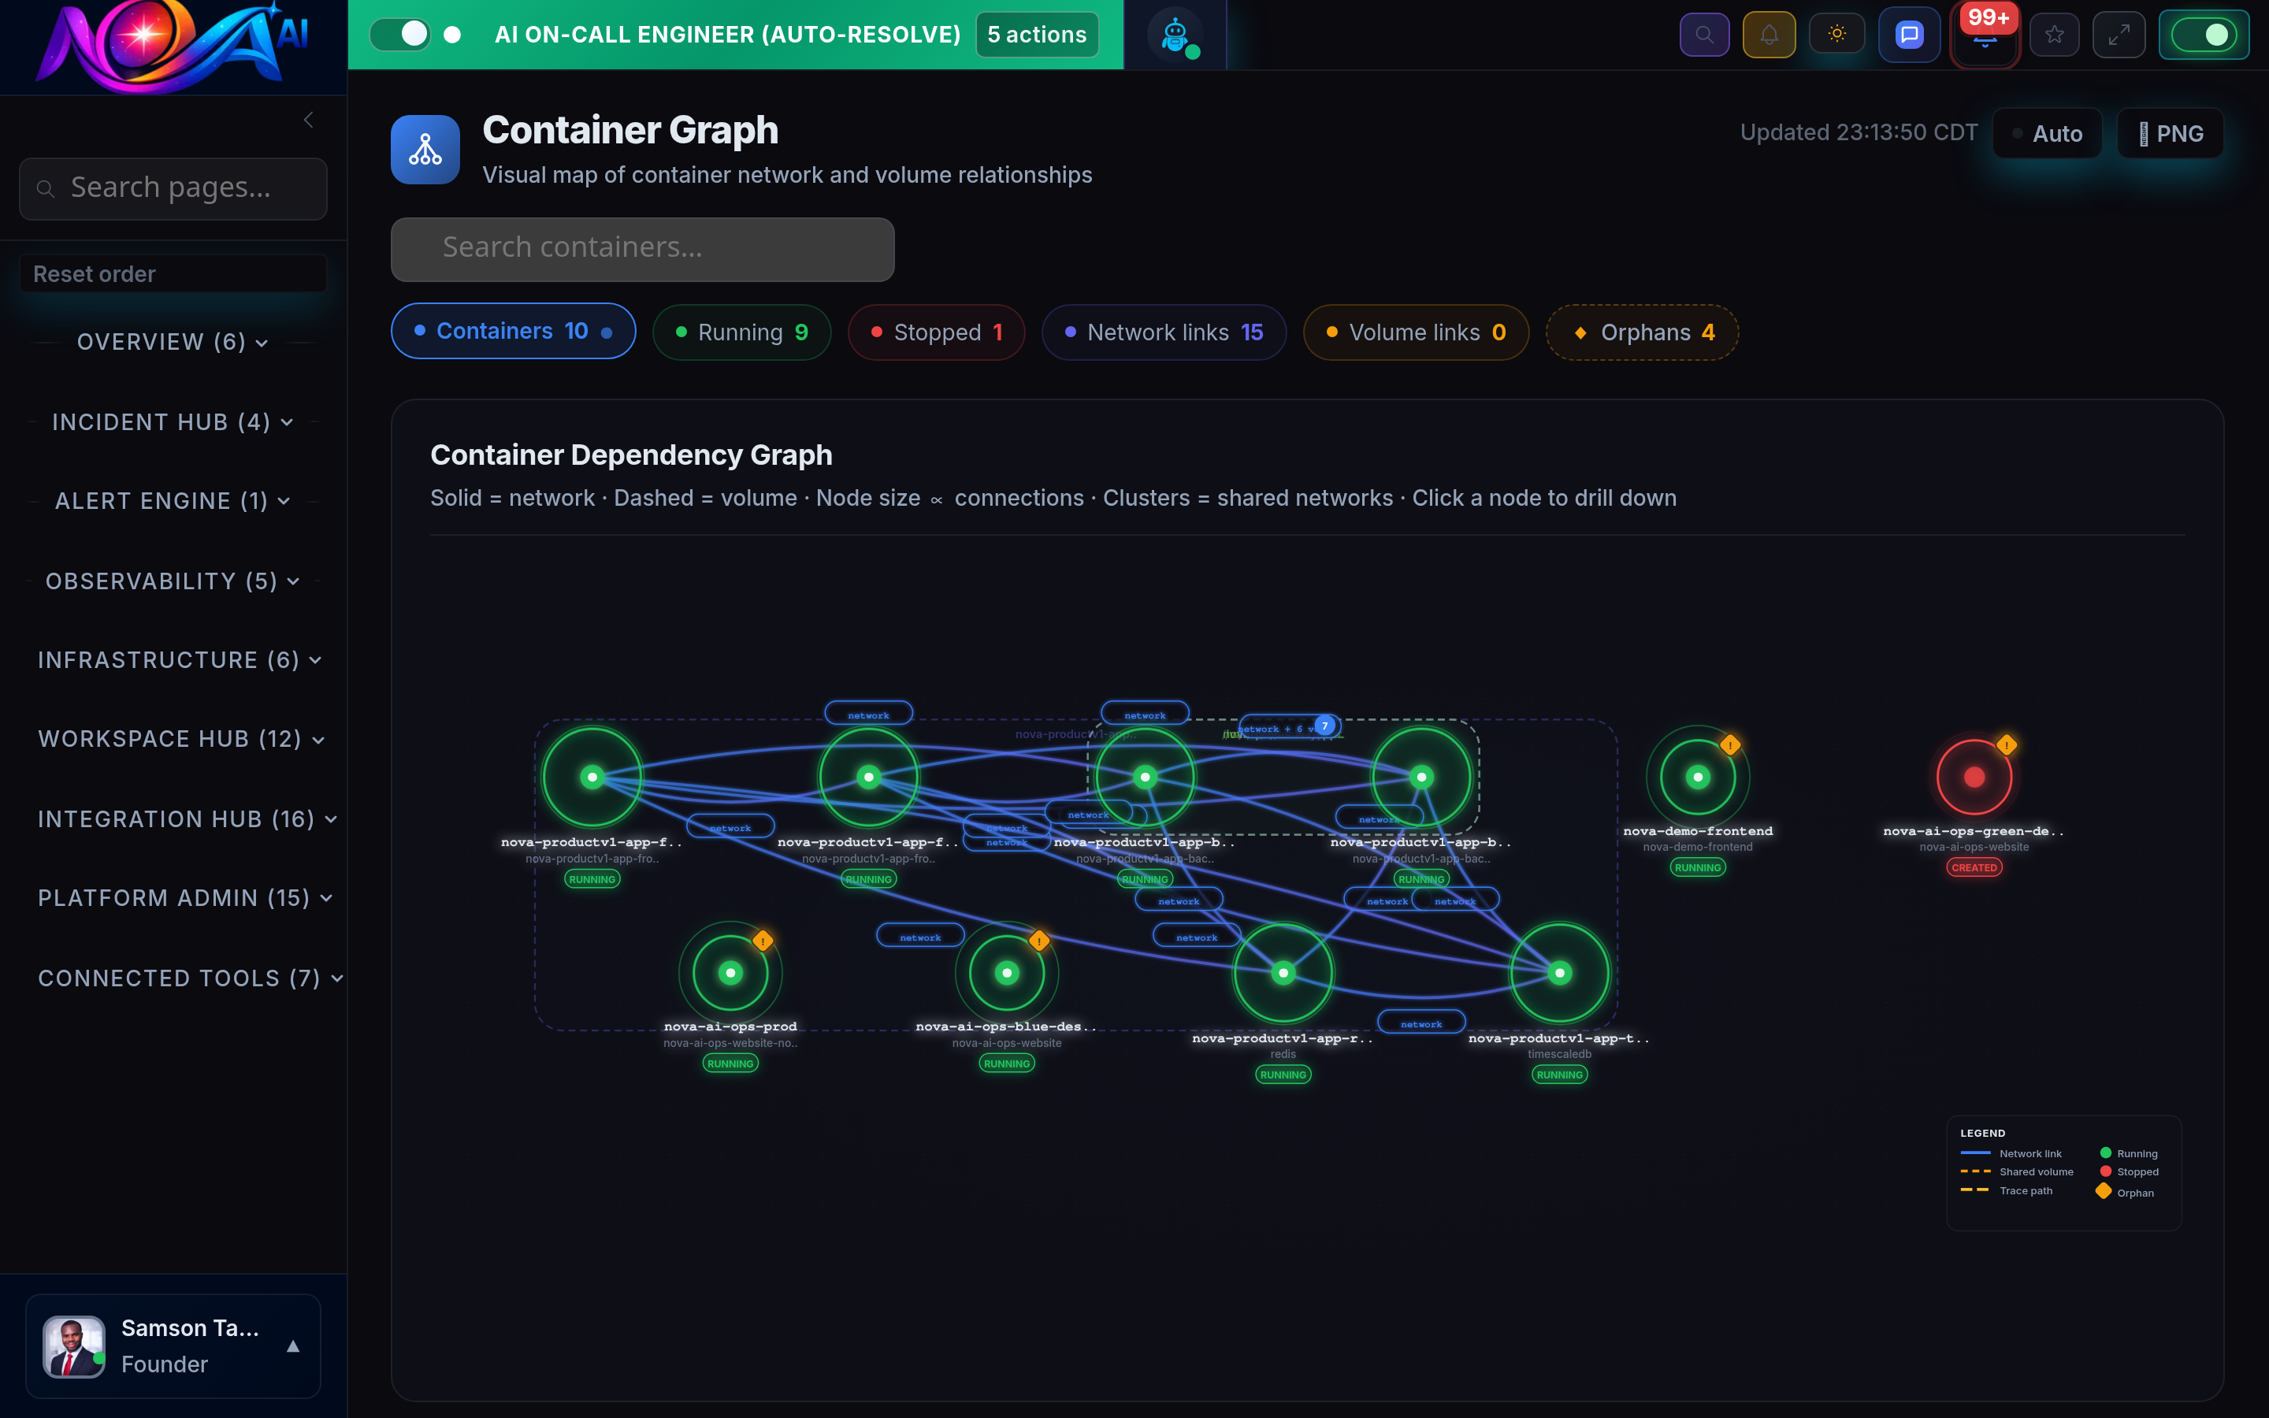Click in the Search containers field
Screen dimensions: 2269x1418
[x=642, y=248]
